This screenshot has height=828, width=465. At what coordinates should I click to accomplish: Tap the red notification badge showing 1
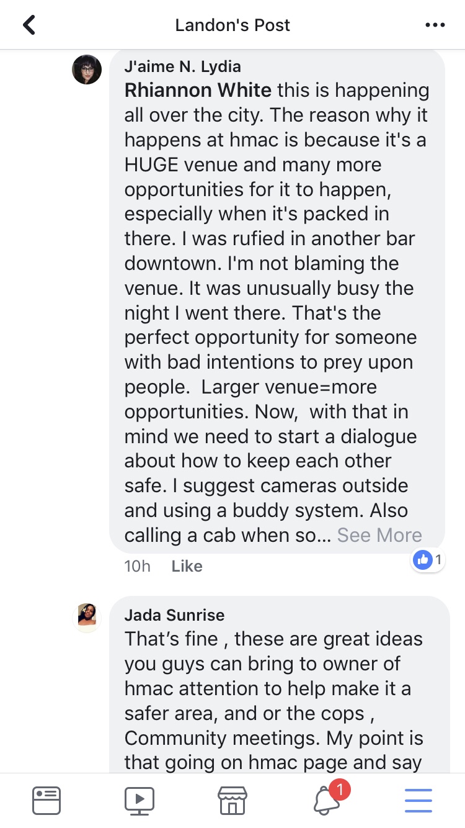pos(340,790)
